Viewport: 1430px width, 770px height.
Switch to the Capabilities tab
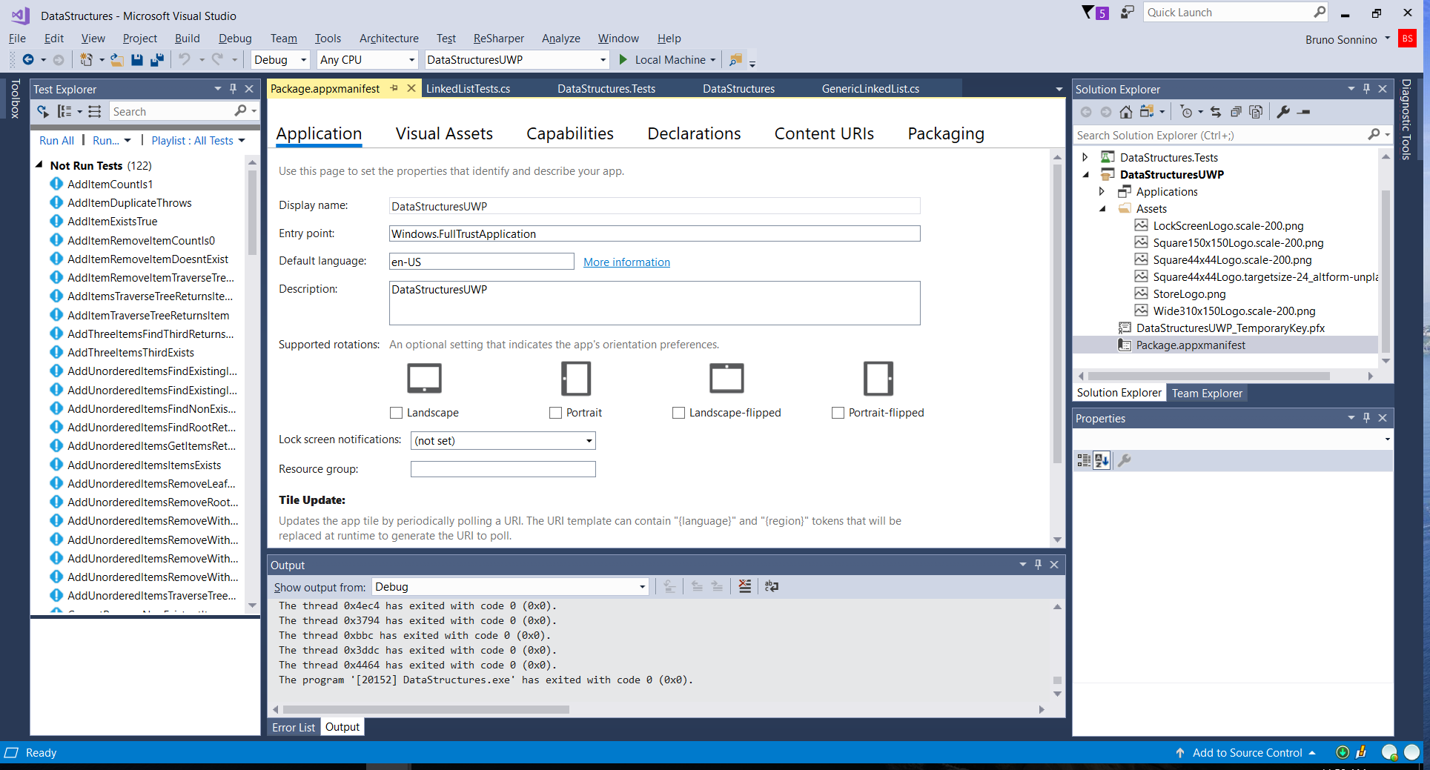tap(569, 133)
